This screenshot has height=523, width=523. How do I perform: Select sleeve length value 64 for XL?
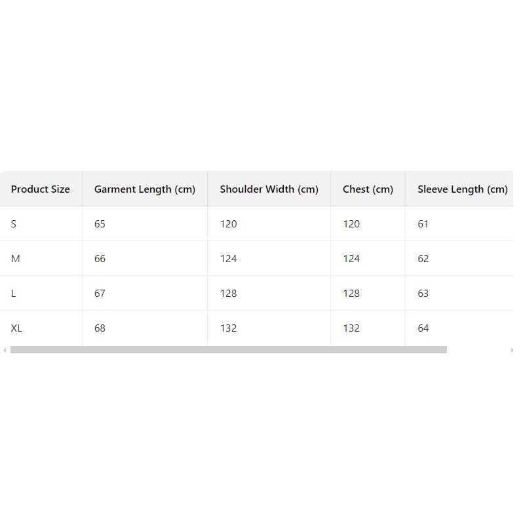click(423, 328)
